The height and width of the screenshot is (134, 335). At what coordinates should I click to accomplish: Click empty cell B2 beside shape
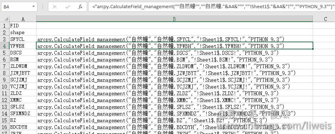(x=175, y=32)
